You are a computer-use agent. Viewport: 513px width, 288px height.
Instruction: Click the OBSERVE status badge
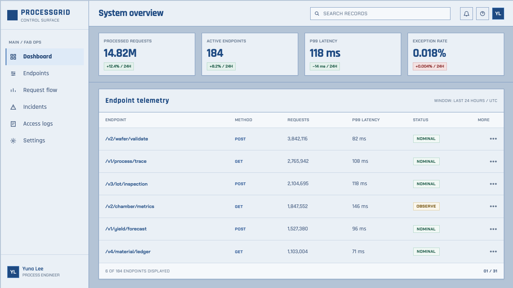(x=426, y=206)
